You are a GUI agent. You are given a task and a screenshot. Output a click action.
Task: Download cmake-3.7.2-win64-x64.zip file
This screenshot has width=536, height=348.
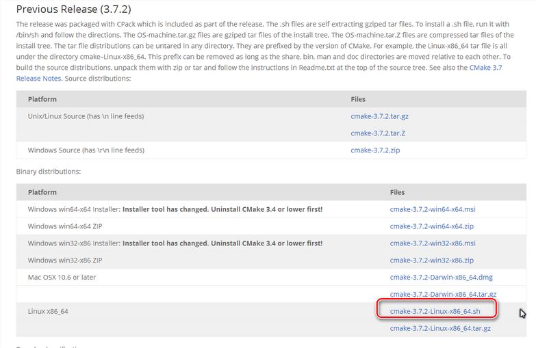click(432, 226)
